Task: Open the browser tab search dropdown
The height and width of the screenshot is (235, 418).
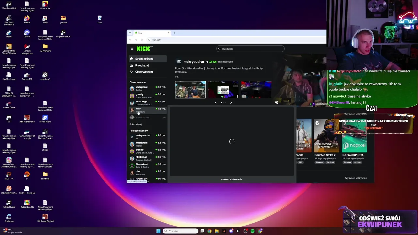Action: pyautogui.click(x=130, y=33)
